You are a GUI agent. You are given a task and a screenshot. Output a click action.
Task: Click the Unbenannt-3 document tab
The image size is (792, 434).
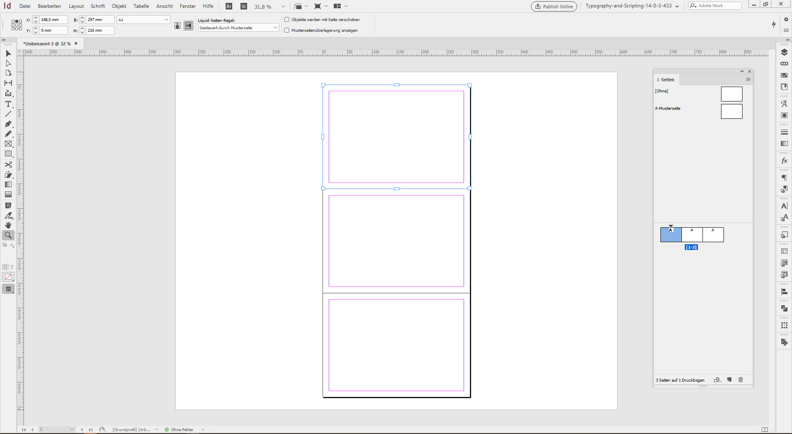47,43
